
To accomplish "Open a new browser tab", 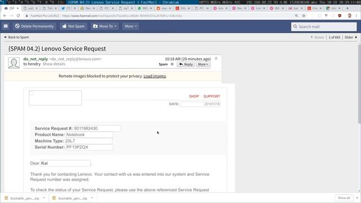I will point(347,8).
